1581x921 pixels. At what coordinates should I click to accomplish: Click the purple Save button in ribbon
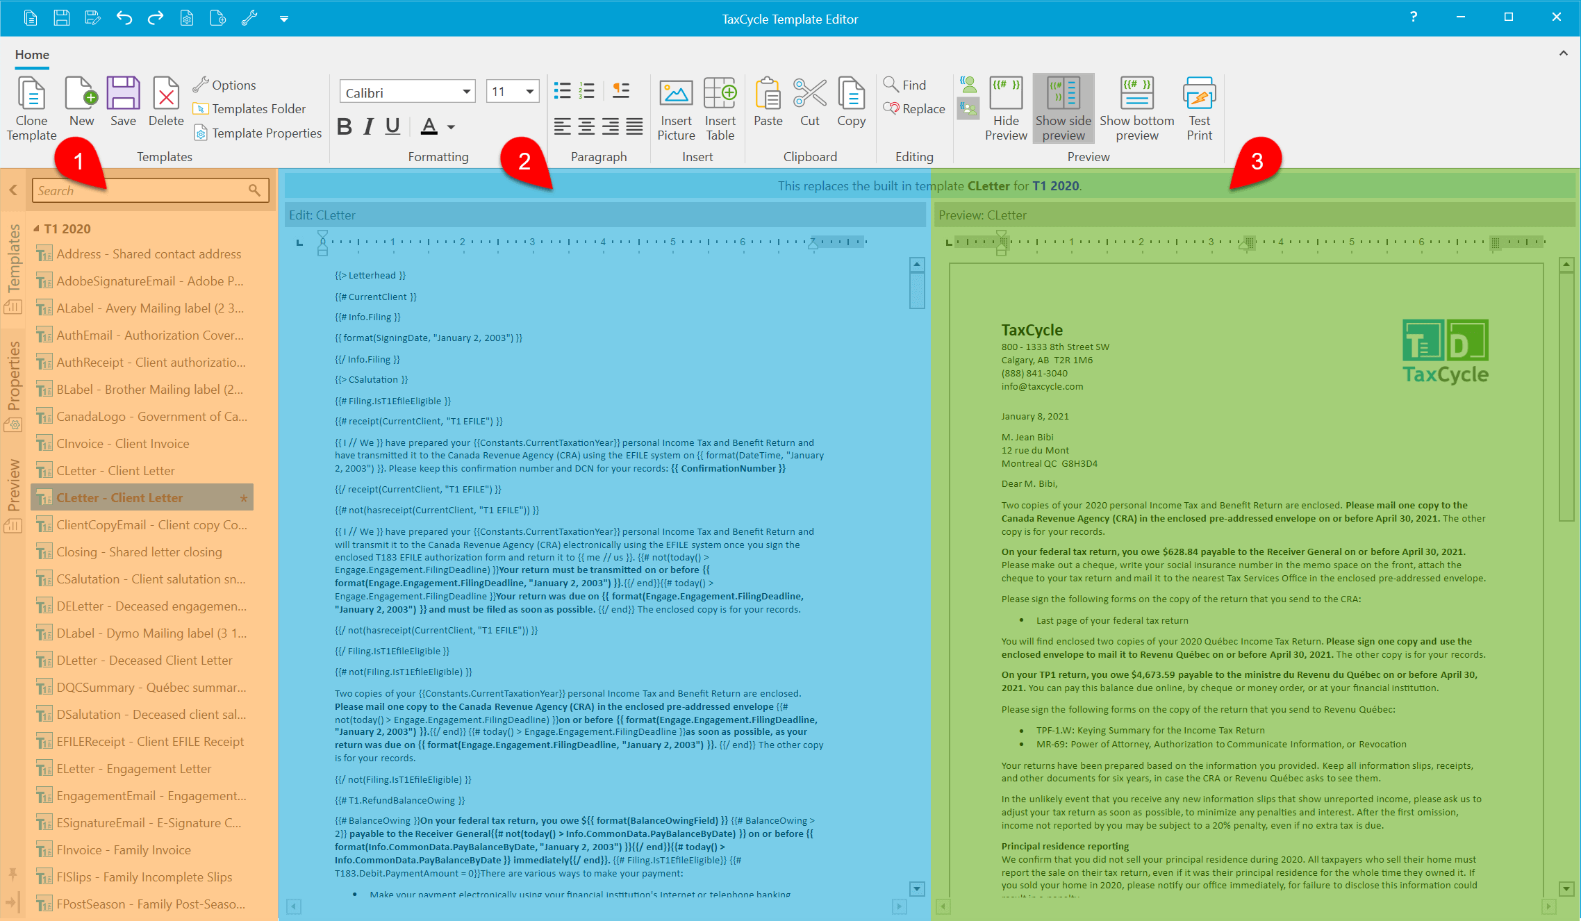click(123, 102)
